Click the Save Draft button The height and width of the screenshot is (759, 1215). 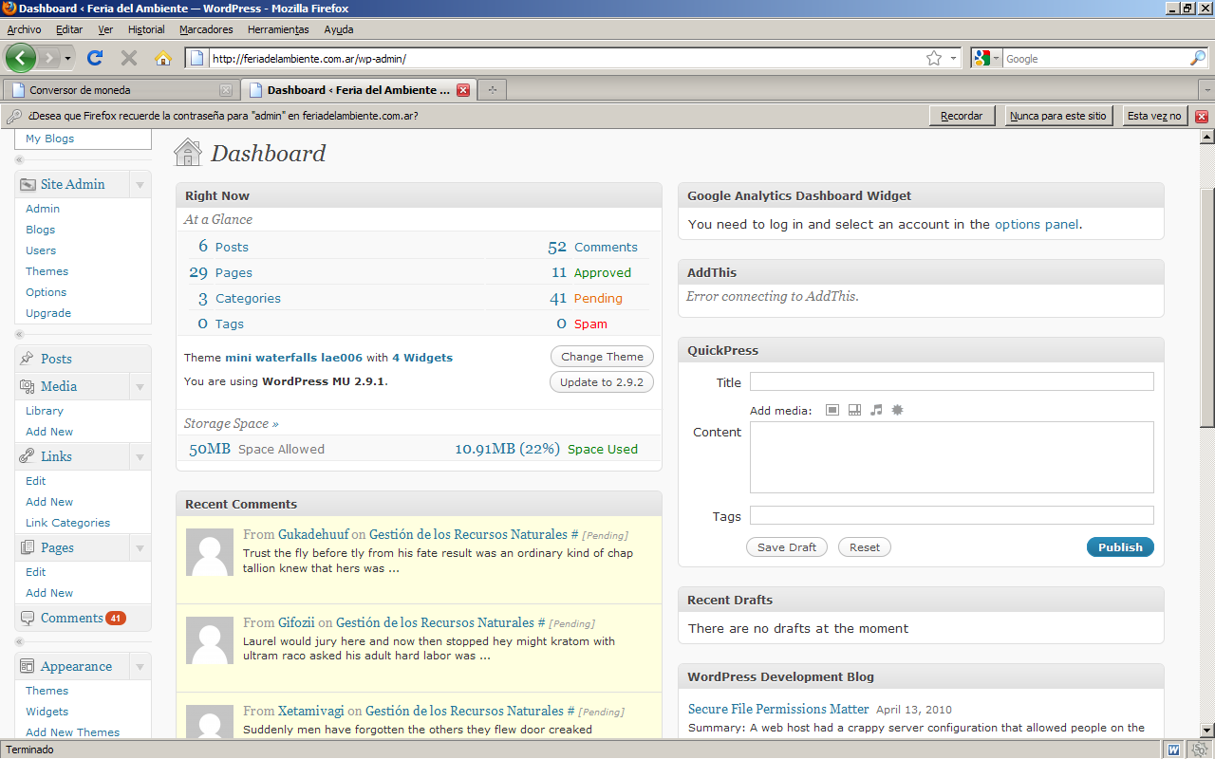(787, 547)
